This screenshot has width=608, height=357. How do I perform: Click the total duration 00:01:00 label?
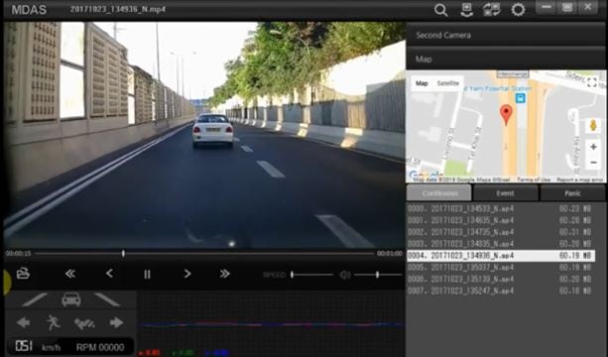(390, 254)
